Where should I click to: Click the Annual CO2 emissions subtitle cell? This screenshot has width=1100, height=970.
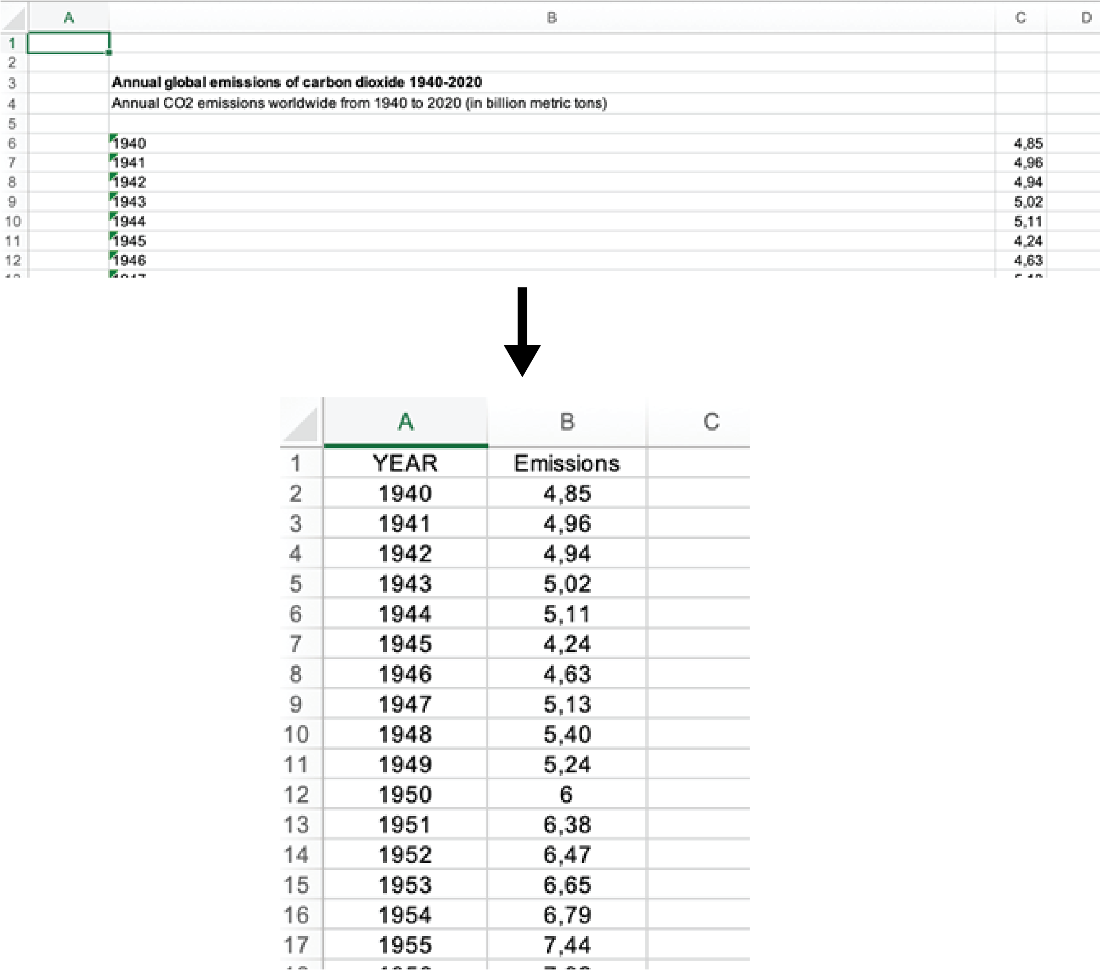pos(359,103)
